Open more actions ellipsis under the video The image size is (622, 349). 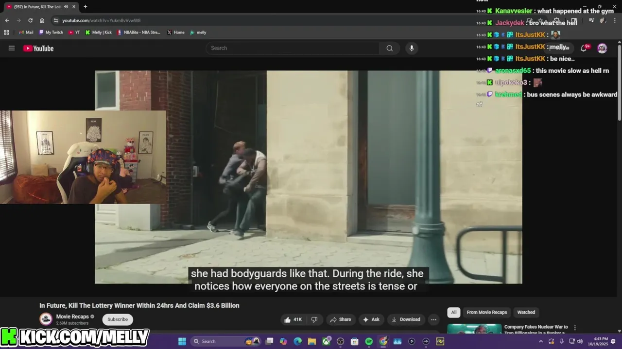pyautogui.click(x=433, y=319)
